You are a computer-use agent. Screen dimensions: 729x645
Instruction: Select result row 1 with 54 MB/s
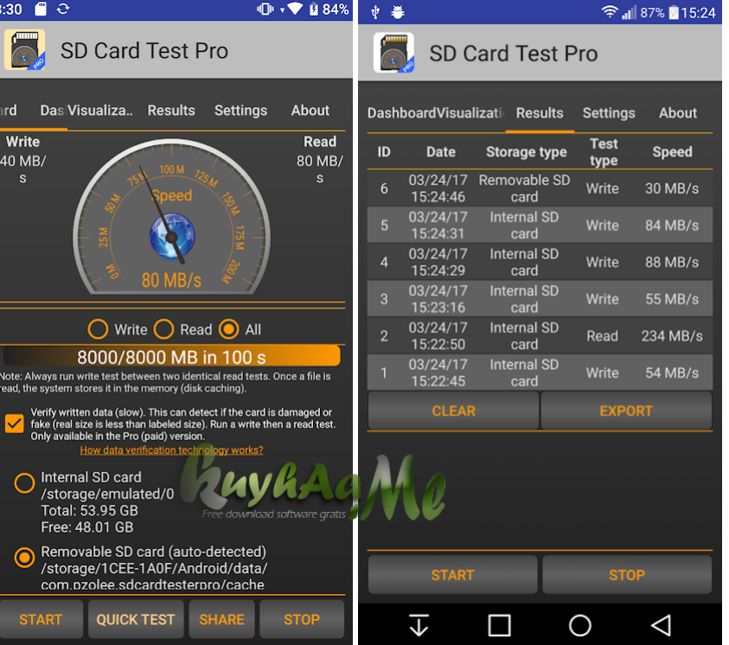pyautogui.click(x=540, y=373)
